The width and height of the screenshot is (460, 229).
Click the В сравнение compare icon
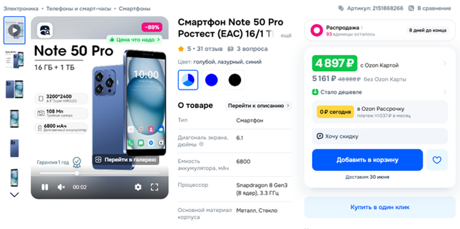(411, 8)
